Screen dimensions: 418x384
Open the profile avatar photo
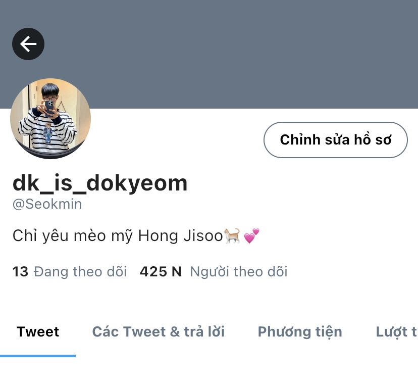click(50, 118)
